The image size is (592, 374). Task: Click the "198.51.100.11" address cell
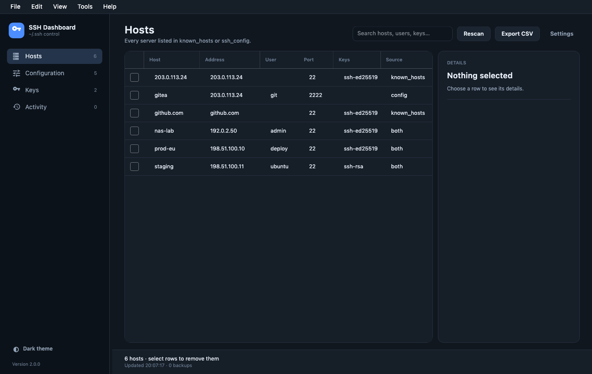[x=227, y=167]
